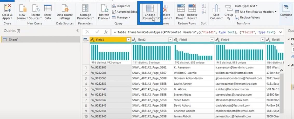The image size is (294, 119).
Task: Open the Field3 column filter dropdown
Action: point(212,40)
